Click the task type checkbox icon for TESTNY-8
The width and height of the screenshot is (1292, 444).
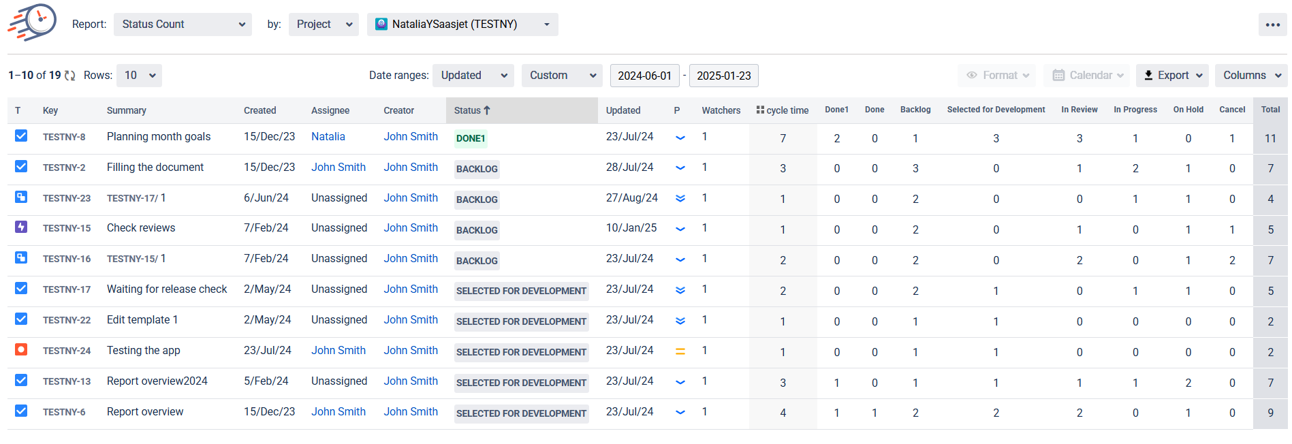pos(21,136)
